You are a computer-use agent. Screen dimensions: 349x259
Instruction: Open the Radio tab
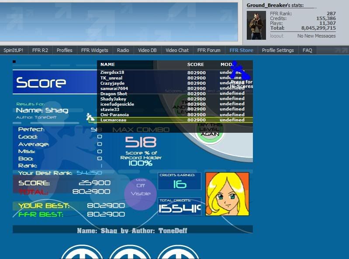pos(123,50)
